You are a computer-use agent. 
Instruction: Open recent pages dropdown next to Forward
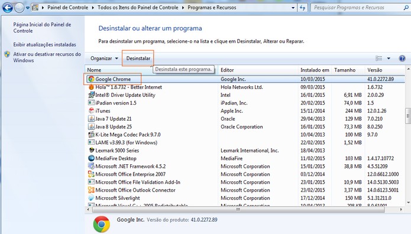27,8
